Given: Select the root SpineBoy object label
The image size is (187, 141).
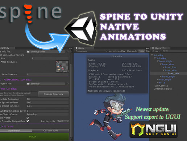Looking at the screenshot, I should click(x=158, y=55).
